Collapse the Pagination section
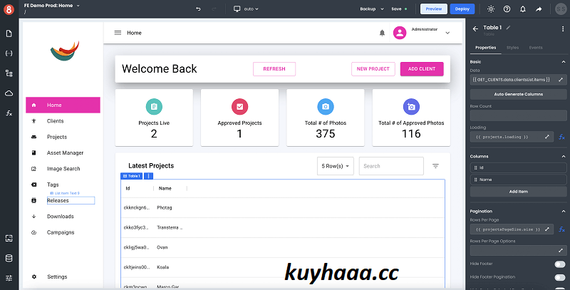 point(563,211)
